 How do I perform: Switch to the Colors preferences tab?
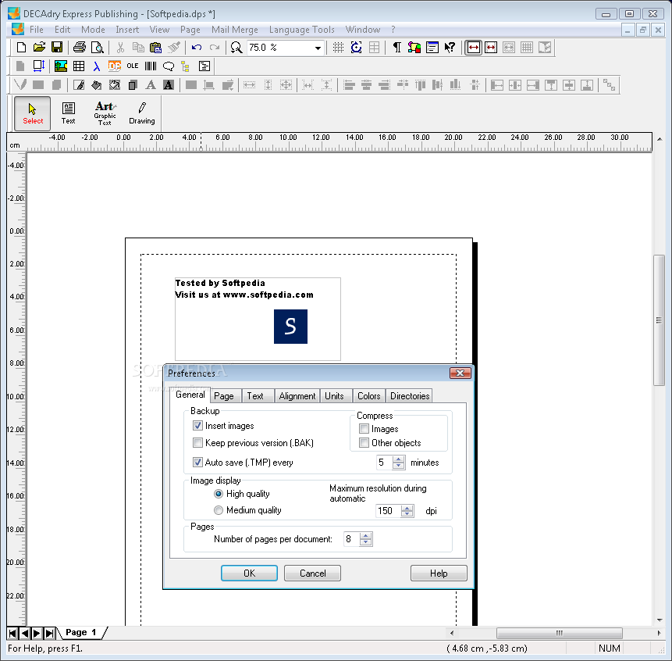tap(369, 396)
